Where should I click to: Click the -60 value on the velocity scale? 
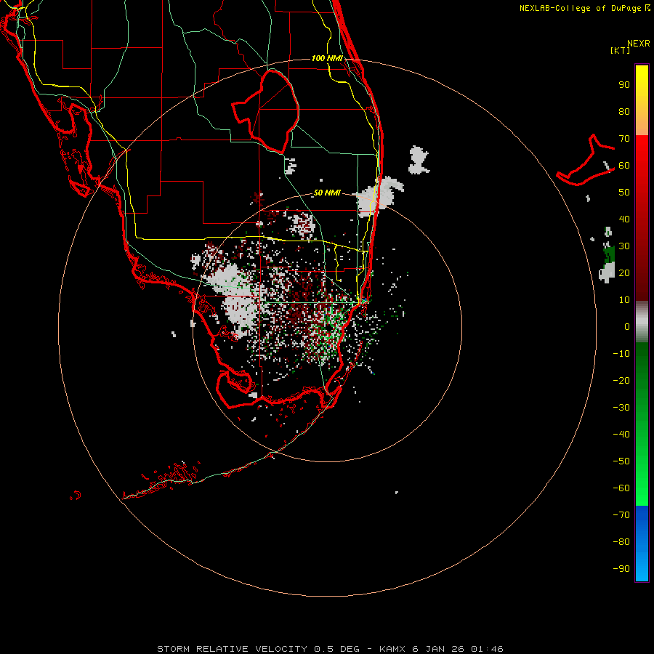coord(621,488)
